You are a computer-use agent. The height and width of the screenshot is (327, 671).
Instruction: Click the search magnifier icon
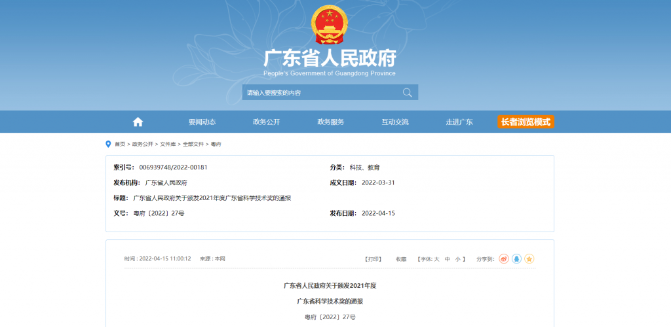click(x=408, y=93)
